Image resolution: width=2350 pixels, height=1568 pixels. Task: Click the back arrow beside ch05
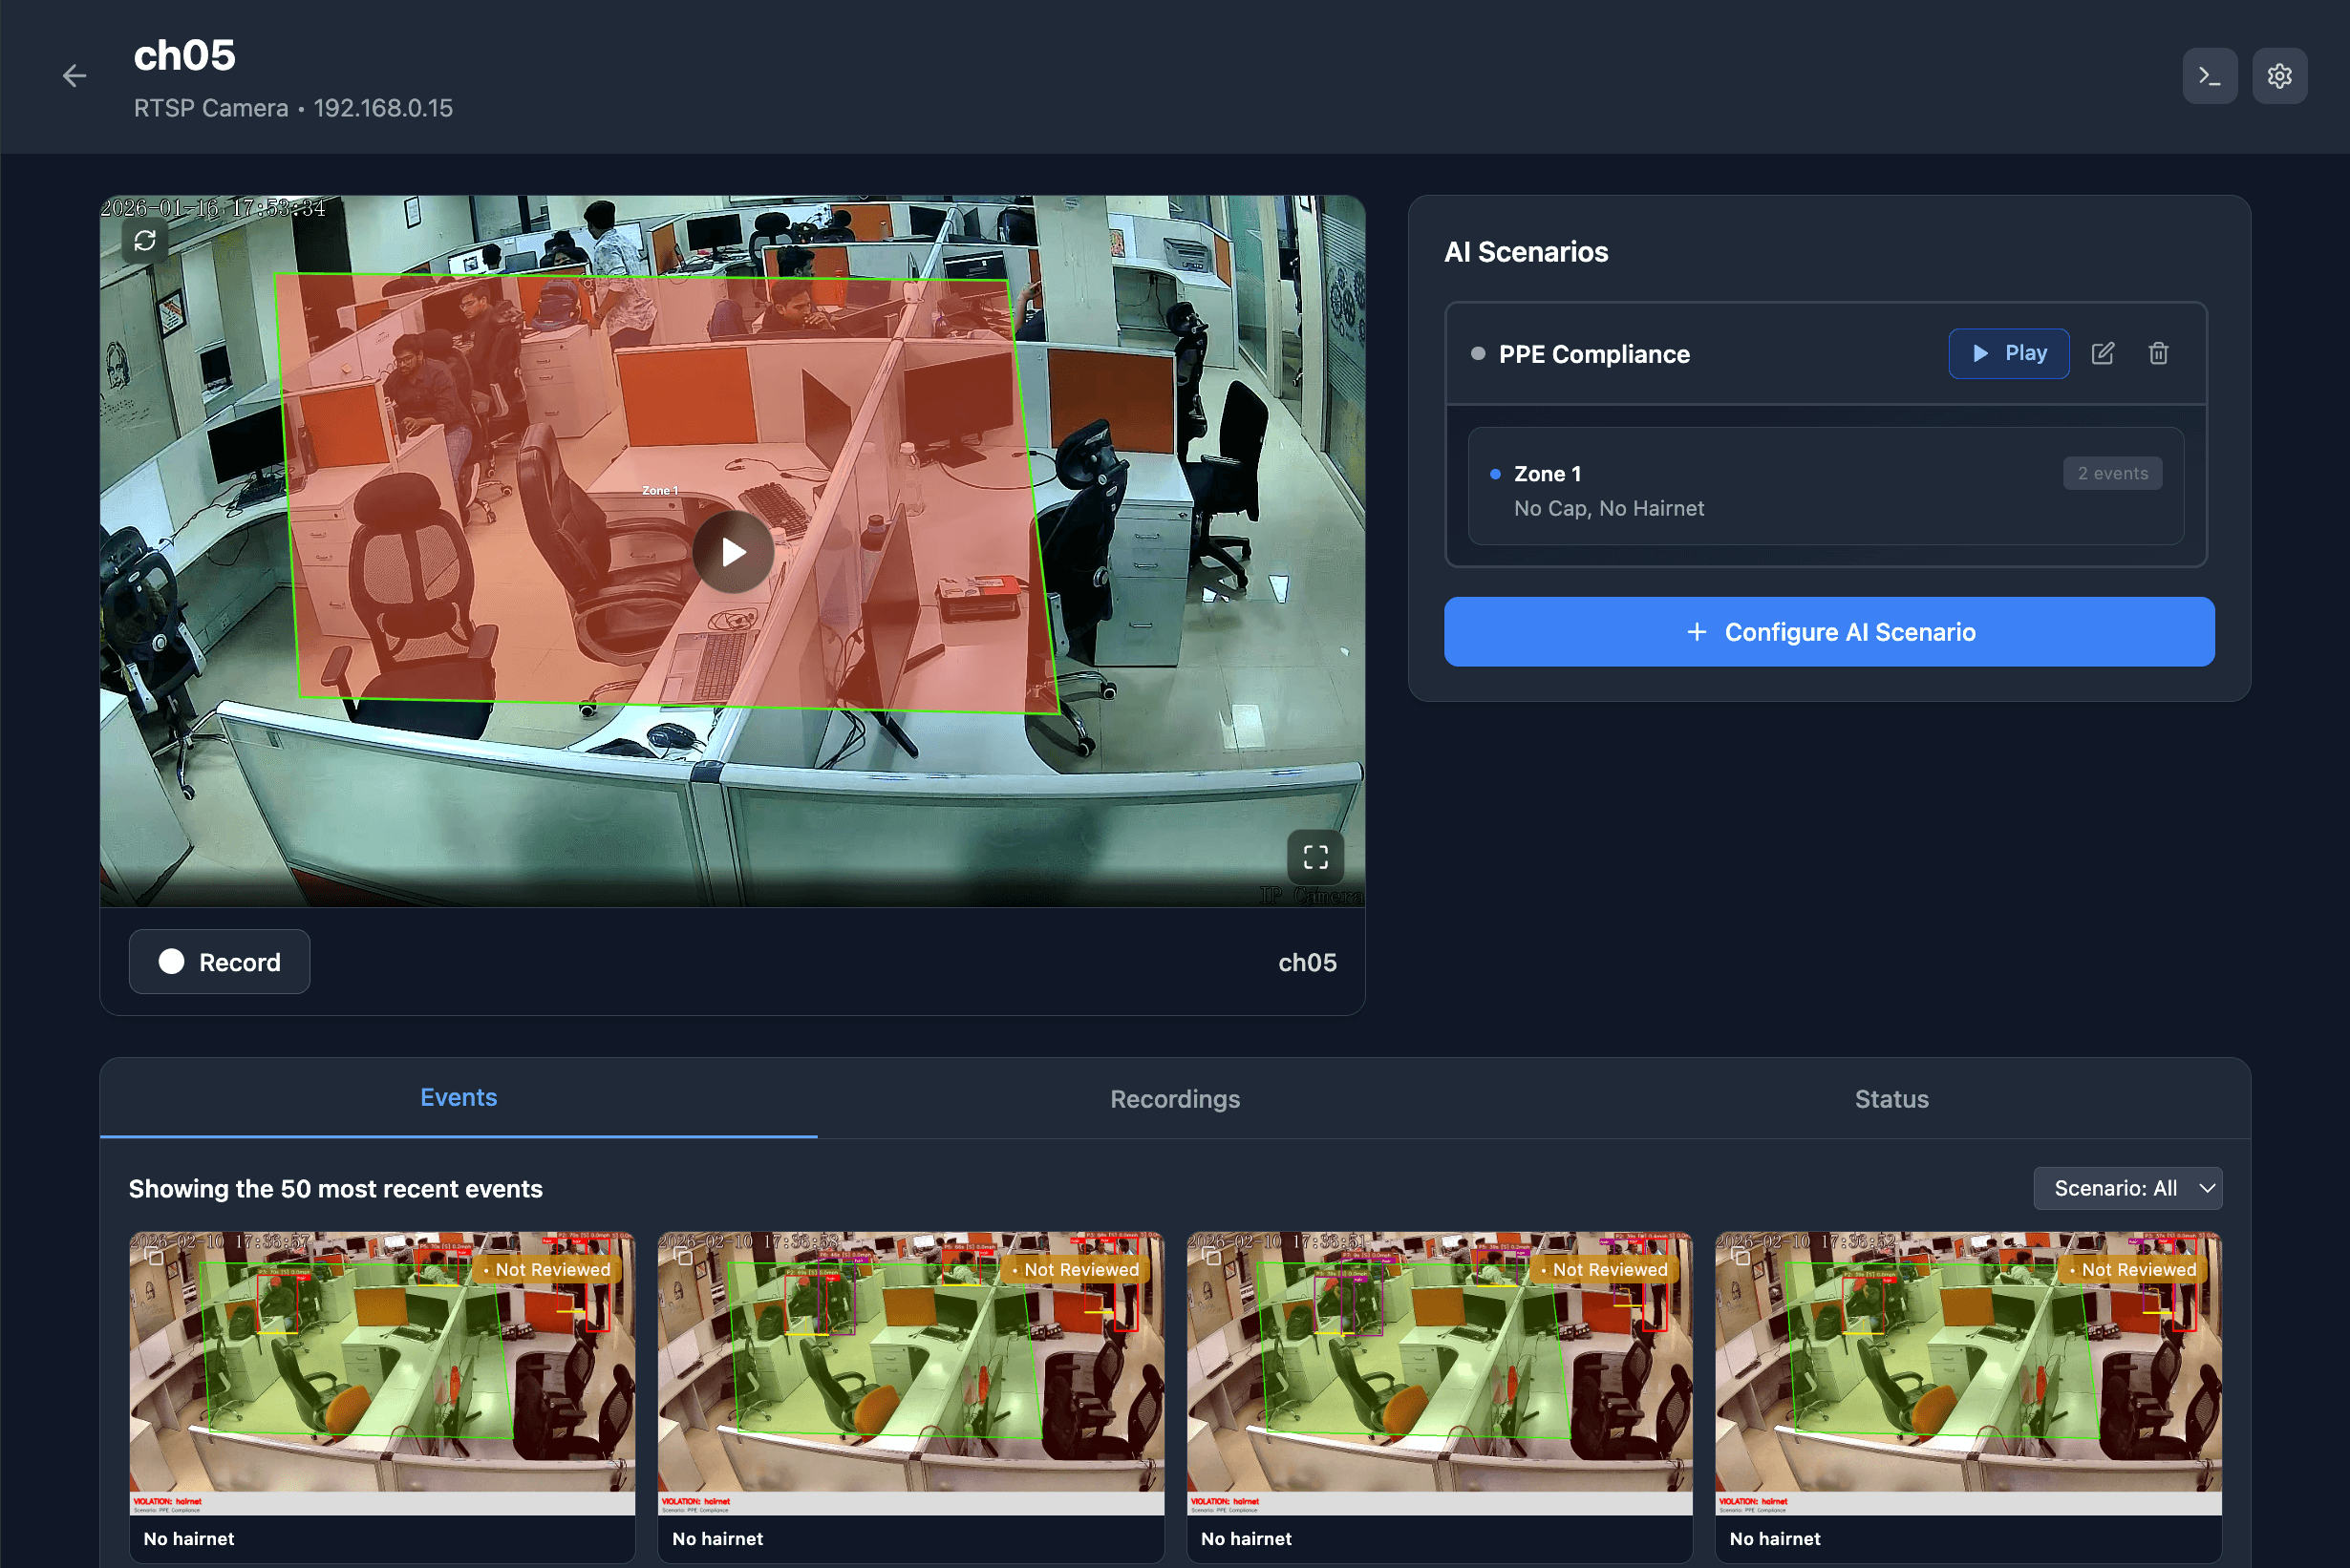pos(74,76)
